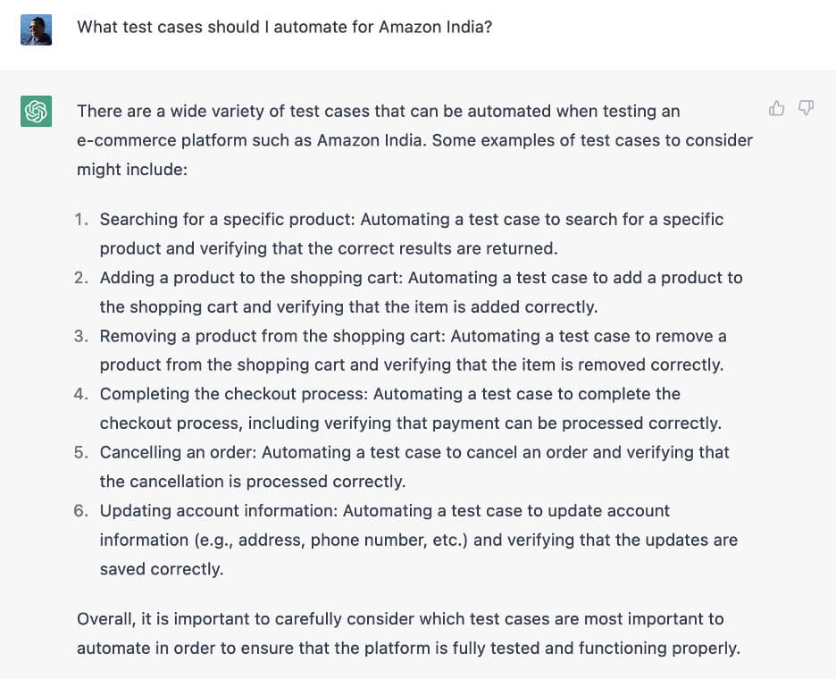Screen dimensions: 836x679
Task: Click the closing paragraph starting with 'Overall'
Action: 408,633
